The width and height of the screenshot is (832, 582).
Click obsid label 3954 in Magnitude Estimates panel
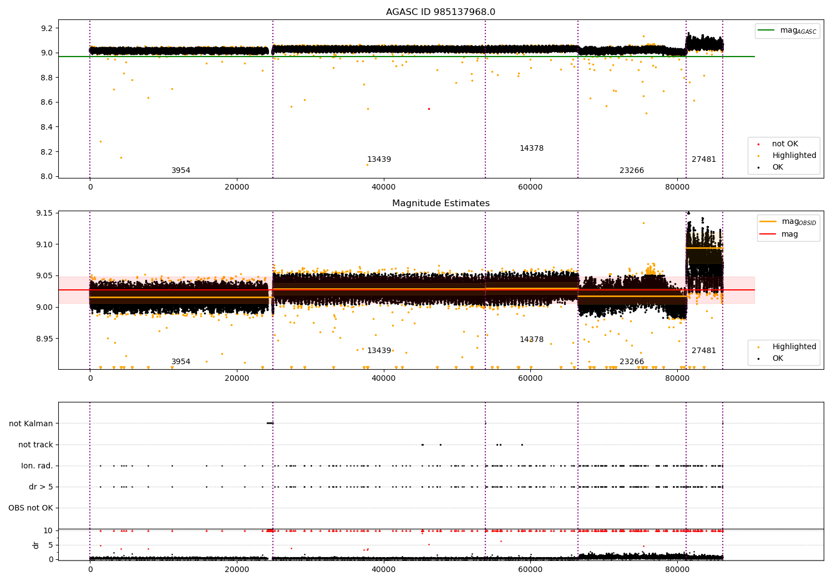[181, 362]
